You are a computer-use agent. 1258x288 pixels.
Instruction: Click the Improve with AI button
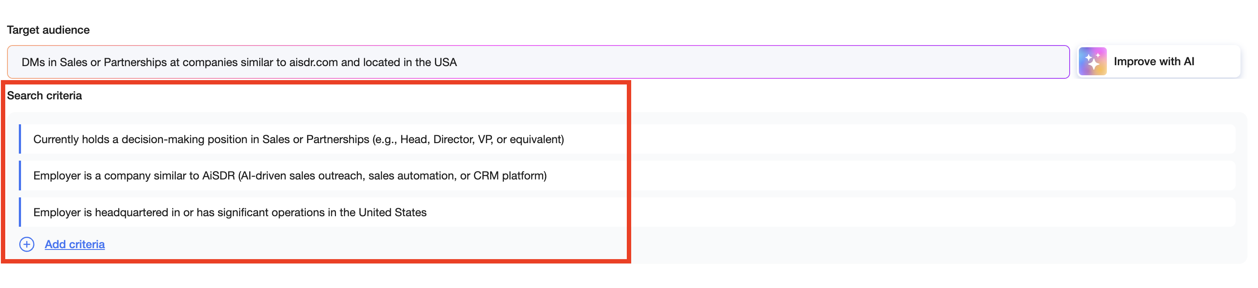click(1159, 62)
